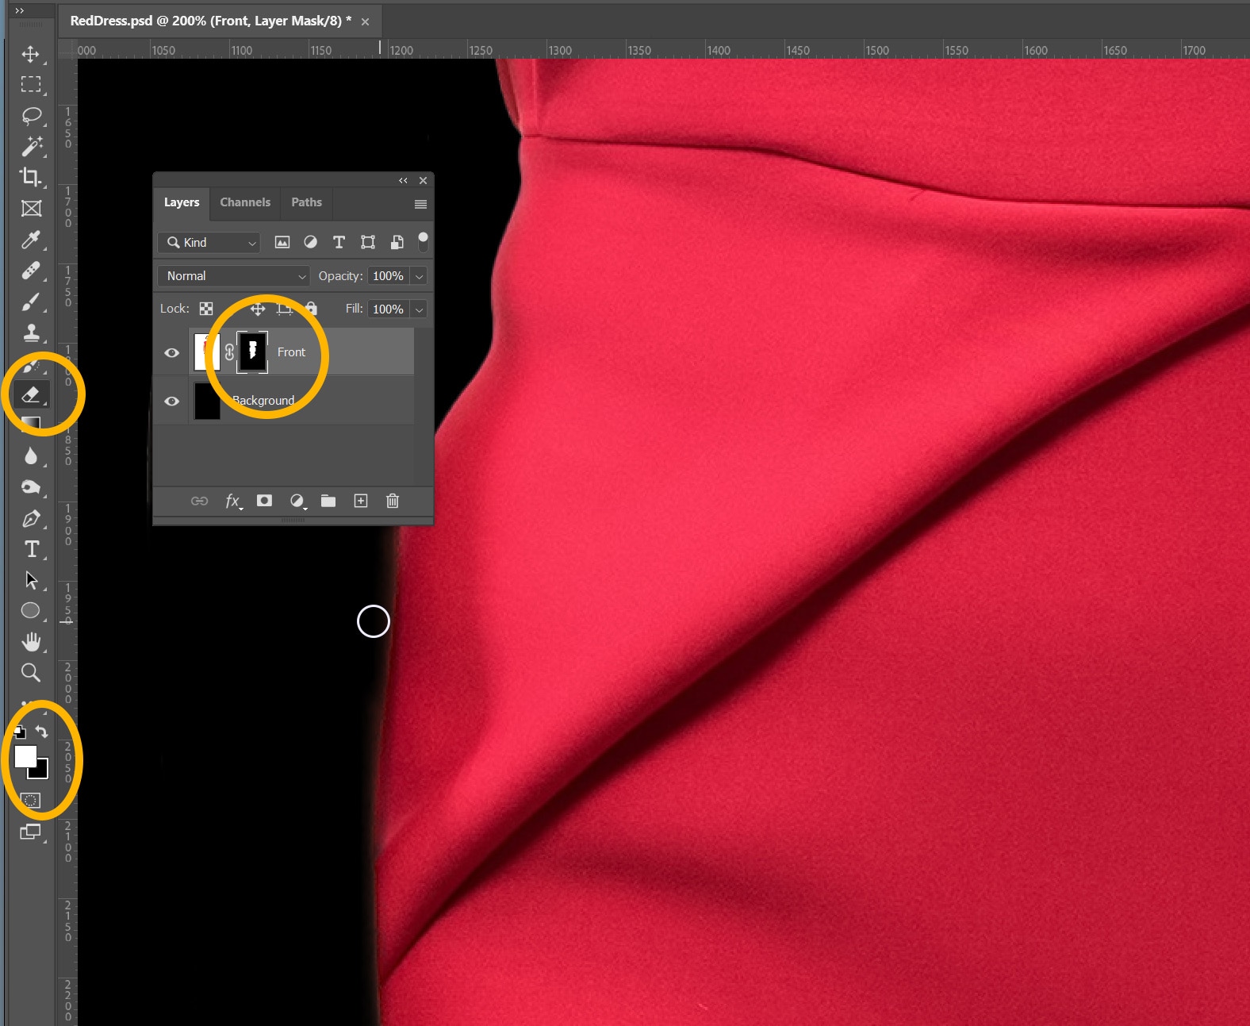Switch to the Channels tab
Viewport: 1250px width, 1026px height.
[x=245, y=202]
